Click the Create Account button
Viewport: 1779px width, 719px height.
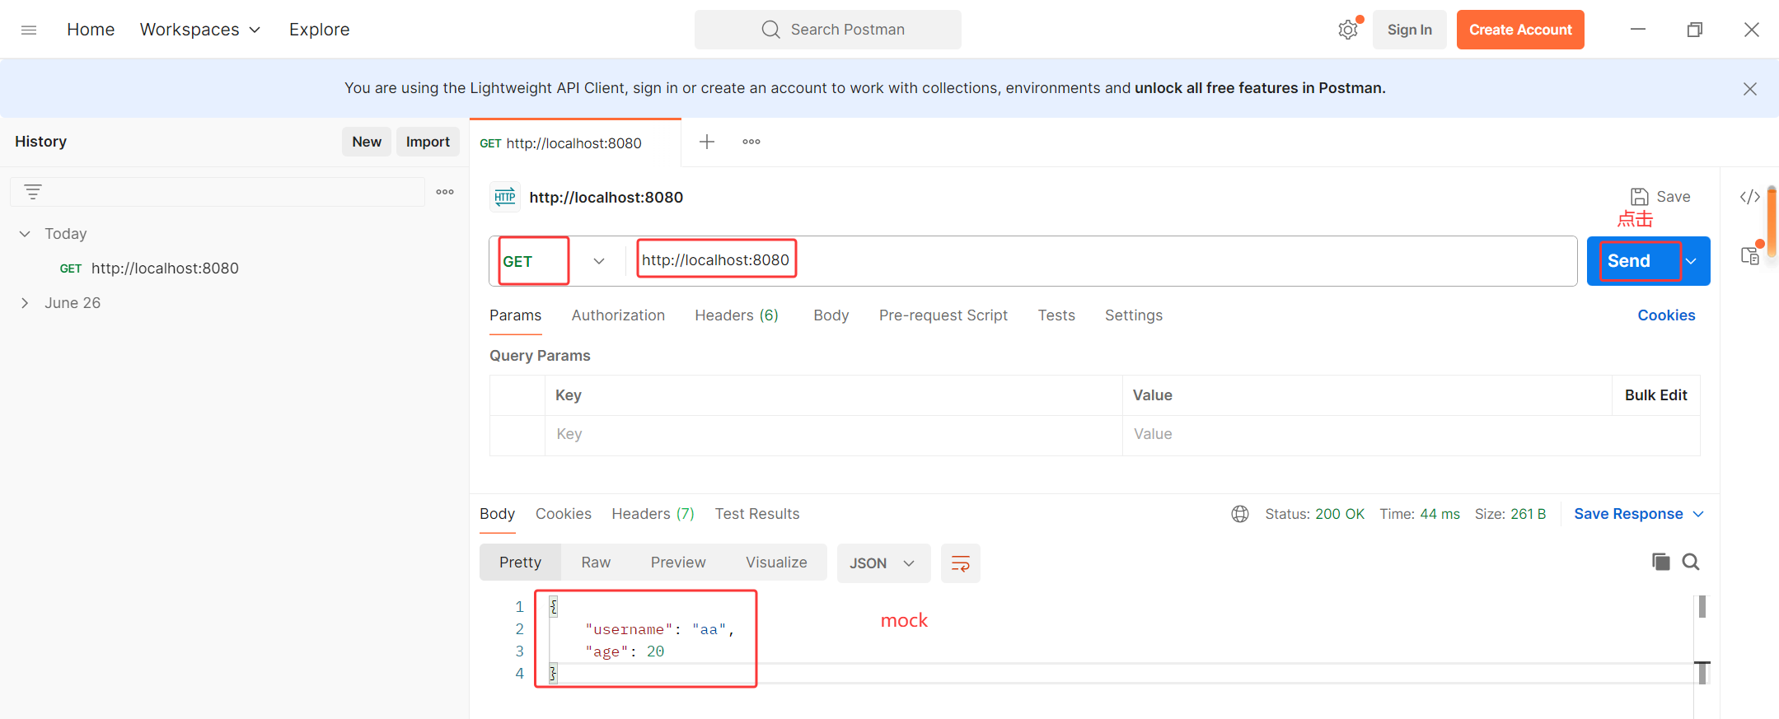coord(1520,30)
